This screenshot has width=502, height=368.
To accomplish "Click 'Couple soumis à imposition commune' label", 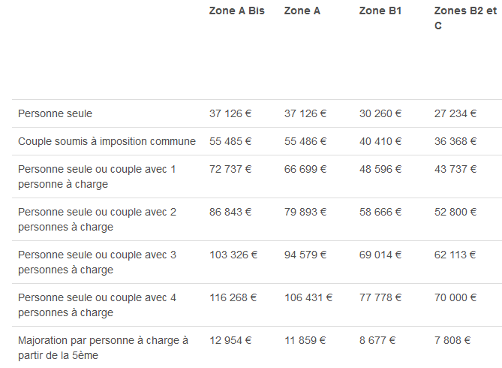I will click(x=107, y=141).
